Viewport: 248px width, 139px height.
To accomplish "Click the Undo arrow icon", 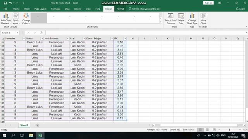I will click(x=10, y=3).
